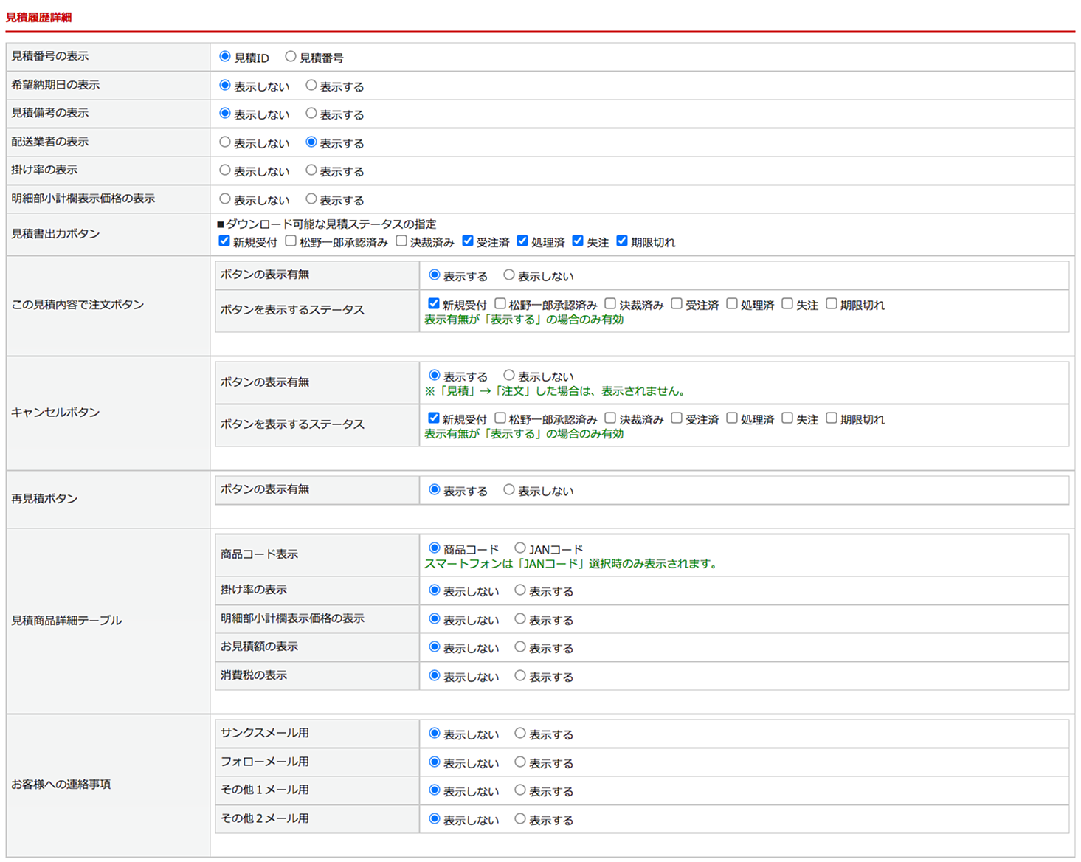Check 失注 in キャンセルボタン statuses
Viewport: 1081px width, 862px height.
click(x=787, y=418)
